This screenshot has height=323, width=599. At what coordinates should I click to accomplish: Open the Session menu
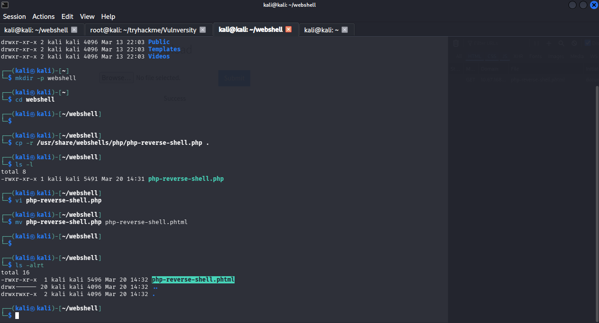pos(14,16)
